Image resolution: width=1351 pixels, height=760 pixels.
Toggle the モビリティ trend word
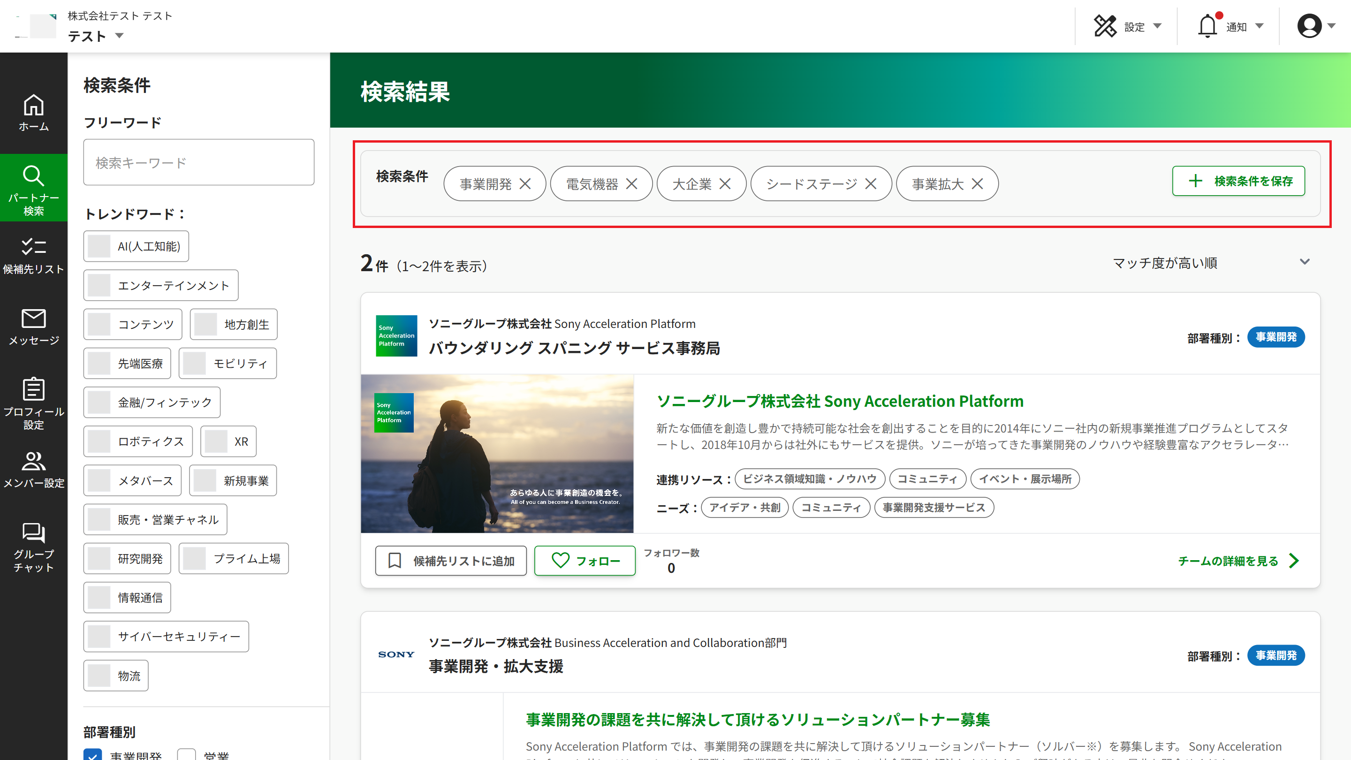tap(228, 364)
